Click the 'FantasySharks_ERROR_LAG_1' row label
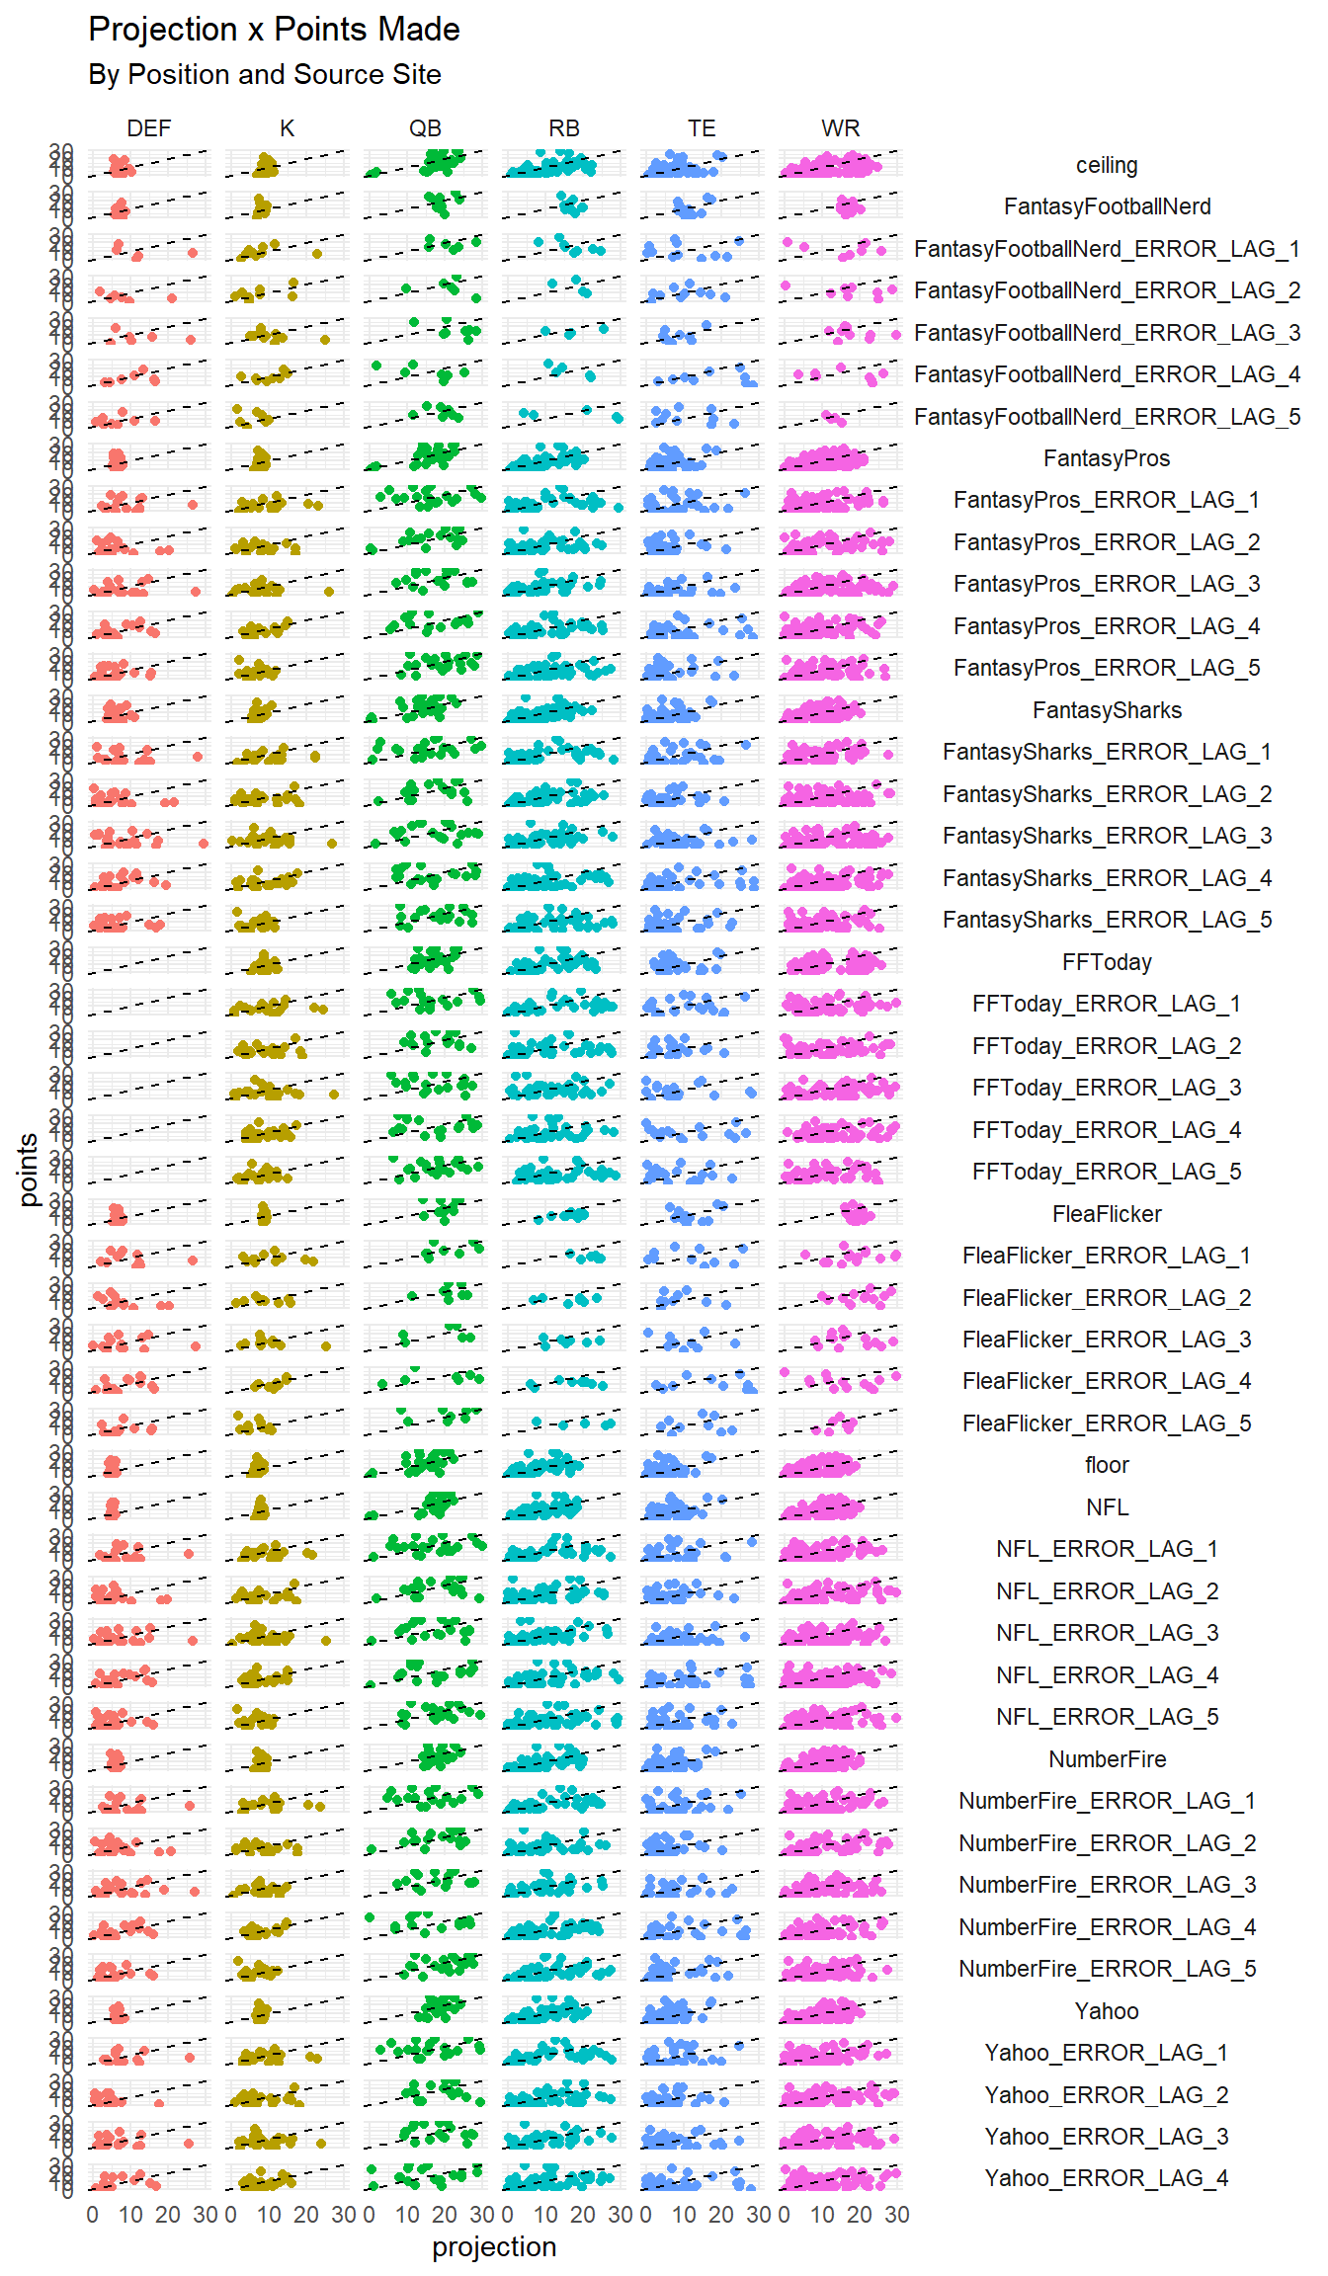This screenshot has height=2276, width=1328. click(x=1107, y=752)
